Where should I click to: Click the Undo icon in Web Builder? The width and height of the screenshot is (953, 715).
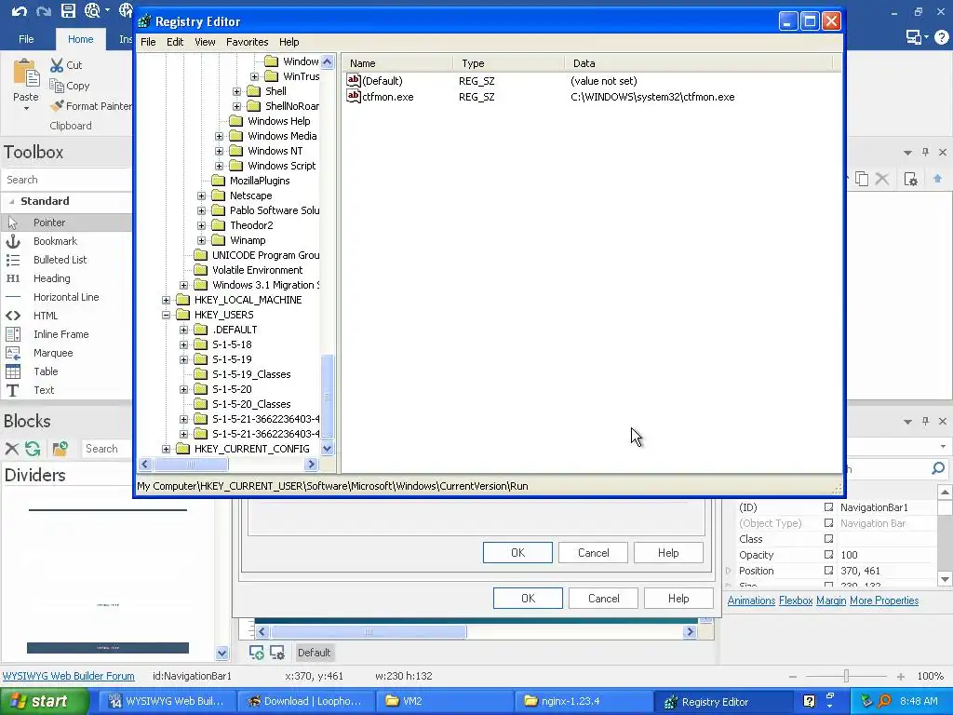click(x=19, y=11)
